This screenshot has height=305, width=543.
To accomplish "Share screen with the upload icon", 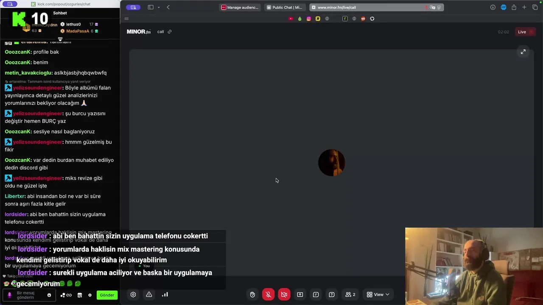I will [300, 294].
